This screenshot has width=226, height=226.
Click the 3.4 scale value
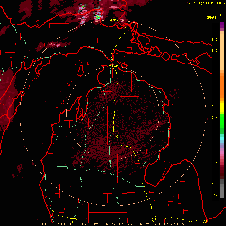point(215,118)
